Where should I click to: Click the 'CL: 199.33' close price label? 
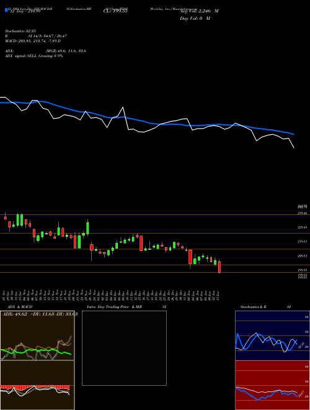115,11
